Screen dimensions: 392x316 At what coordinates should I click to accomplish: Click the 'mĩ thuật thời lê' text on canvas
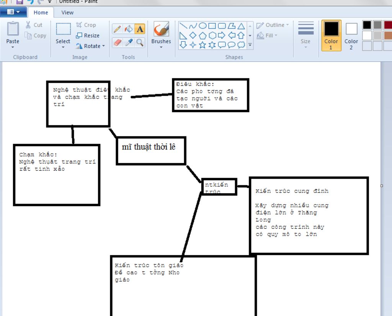point(149,147)
